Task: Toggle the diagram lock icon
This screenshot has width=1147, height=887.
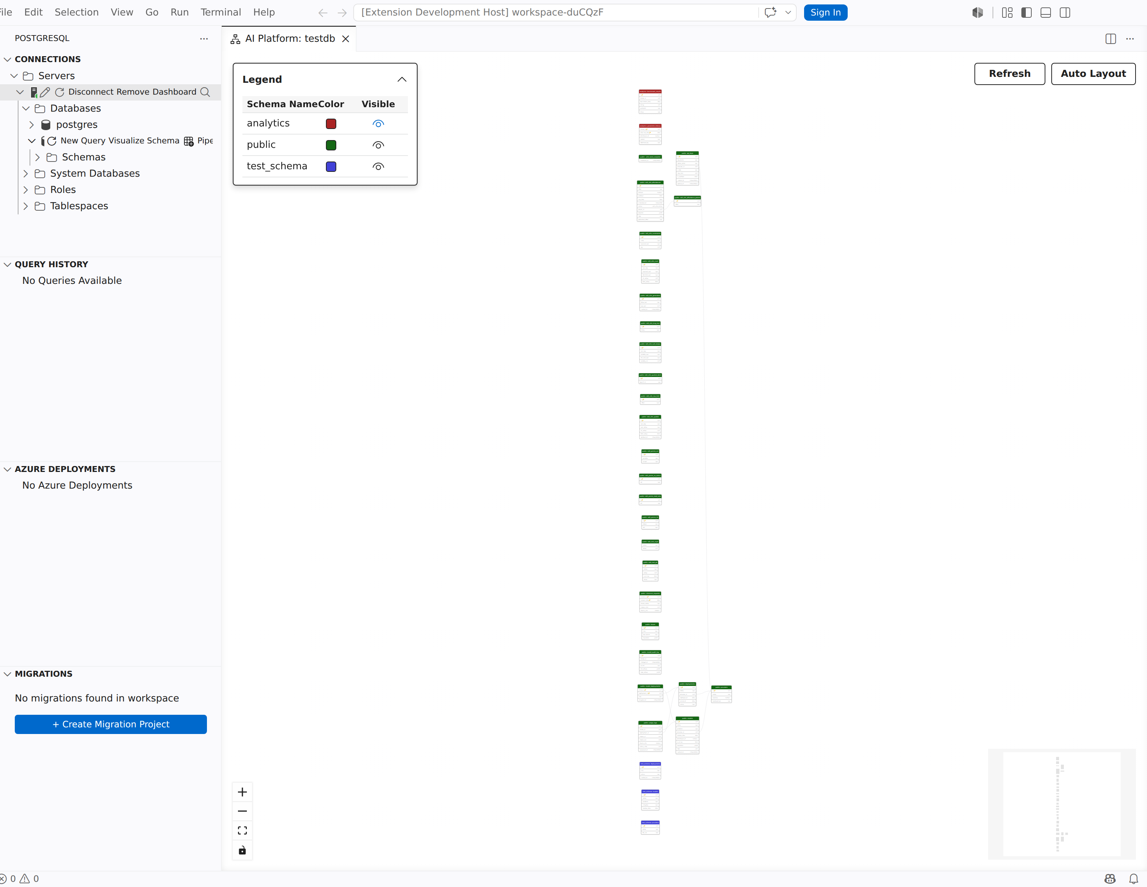Action: point(242,850)
